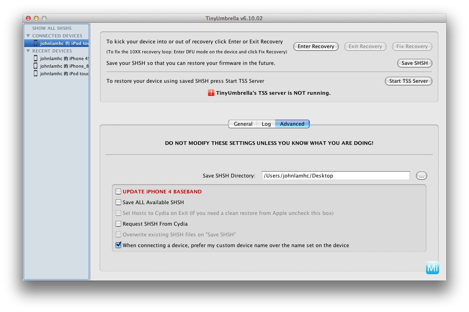Click 'TSS server is NOT running' status text
Screen dimensions: 469x312
(273, 93)
